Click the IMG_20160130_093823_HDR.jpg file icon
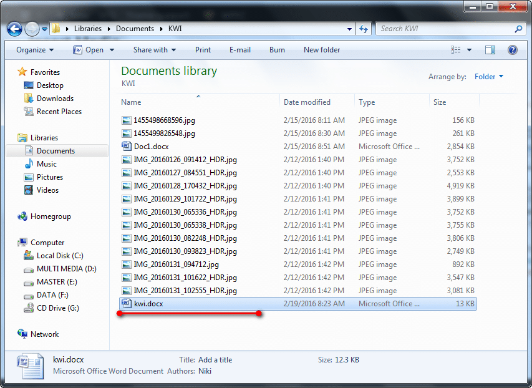 [127, 251]
